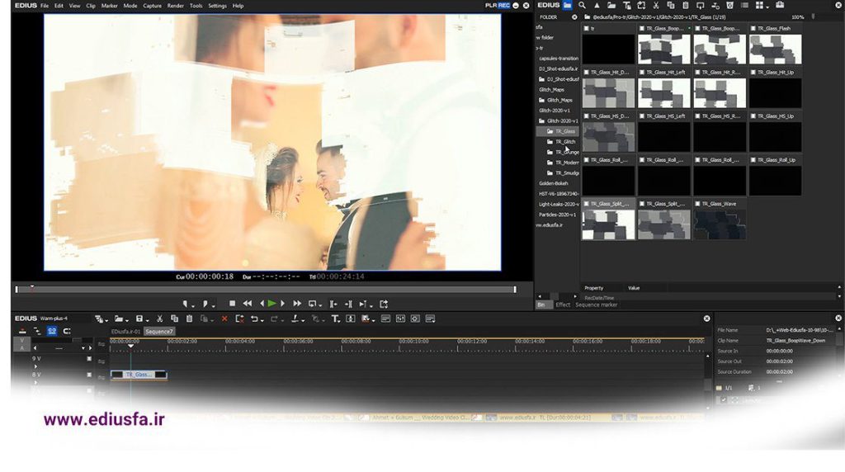Check the TR_Glass_Wave clip checkbox

click(697, 204)
